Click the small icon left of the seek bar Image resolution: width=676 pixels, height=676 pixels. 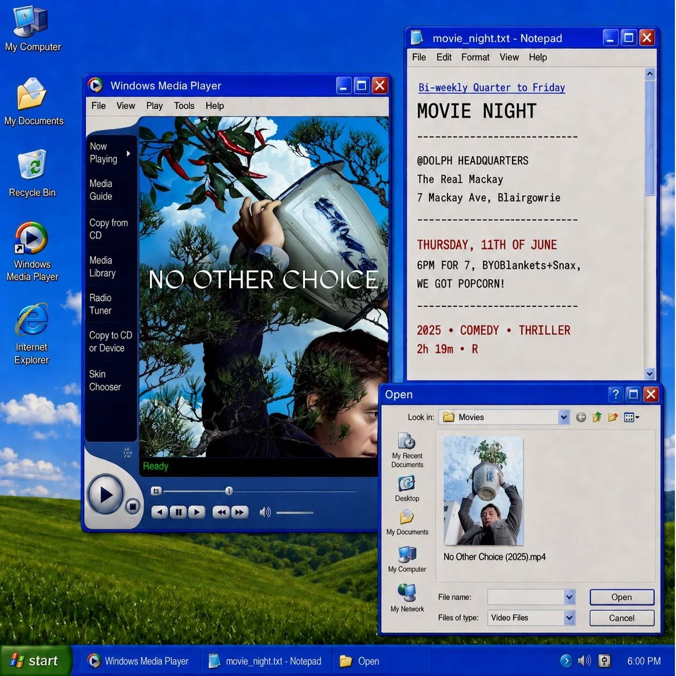click(x=156, y=491)
